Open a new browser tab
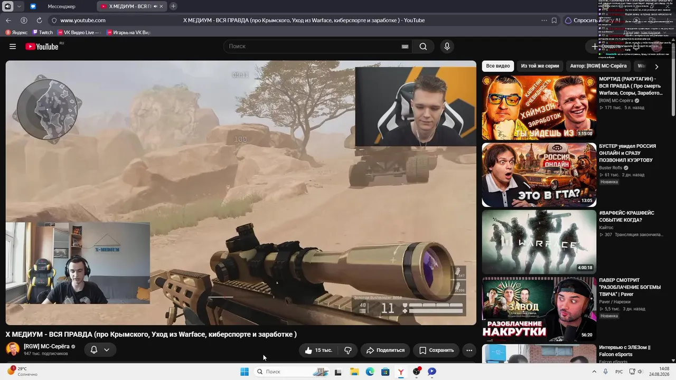Screen dimensions: 676x380 [173, 6]
